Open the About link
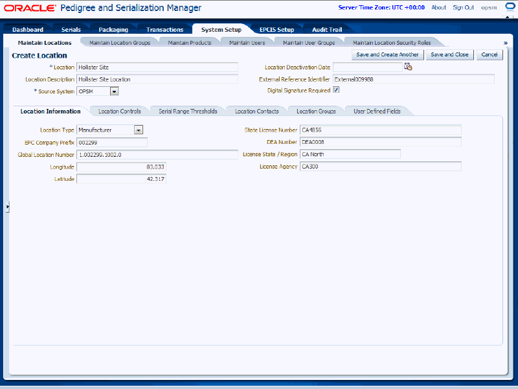 [439, 8]
